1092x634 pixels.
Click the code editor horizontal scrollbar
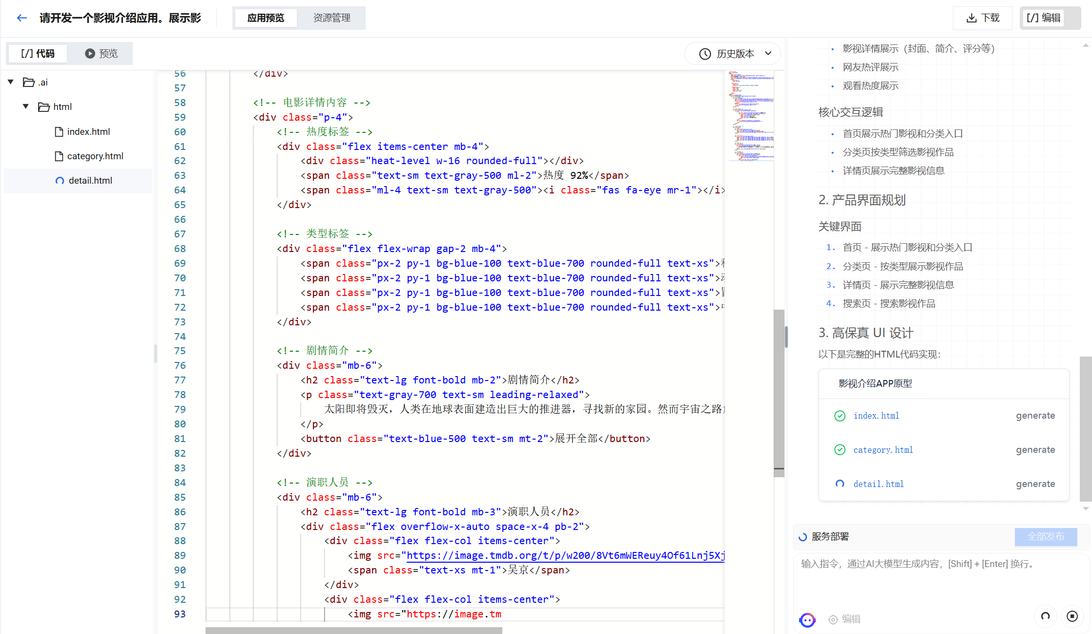click(x=353, y=631)
